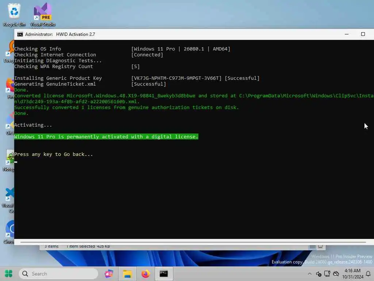Open the Visual Studio Preview desktop shortcut
374x281 pixels.
click(42, 15)
